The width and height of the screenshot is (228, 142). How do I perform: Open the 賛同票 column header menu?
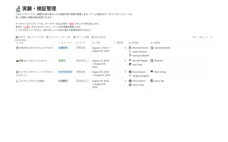coord(120,43)
